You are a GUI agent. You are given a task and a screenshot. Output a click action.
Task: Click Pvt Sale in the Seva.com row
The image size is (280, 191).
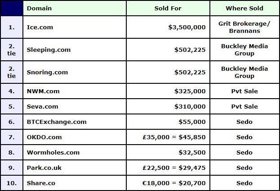244,106
